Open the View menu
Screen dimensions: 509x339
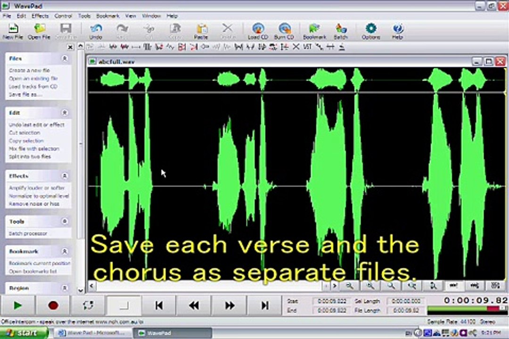(x=131, y=16)
